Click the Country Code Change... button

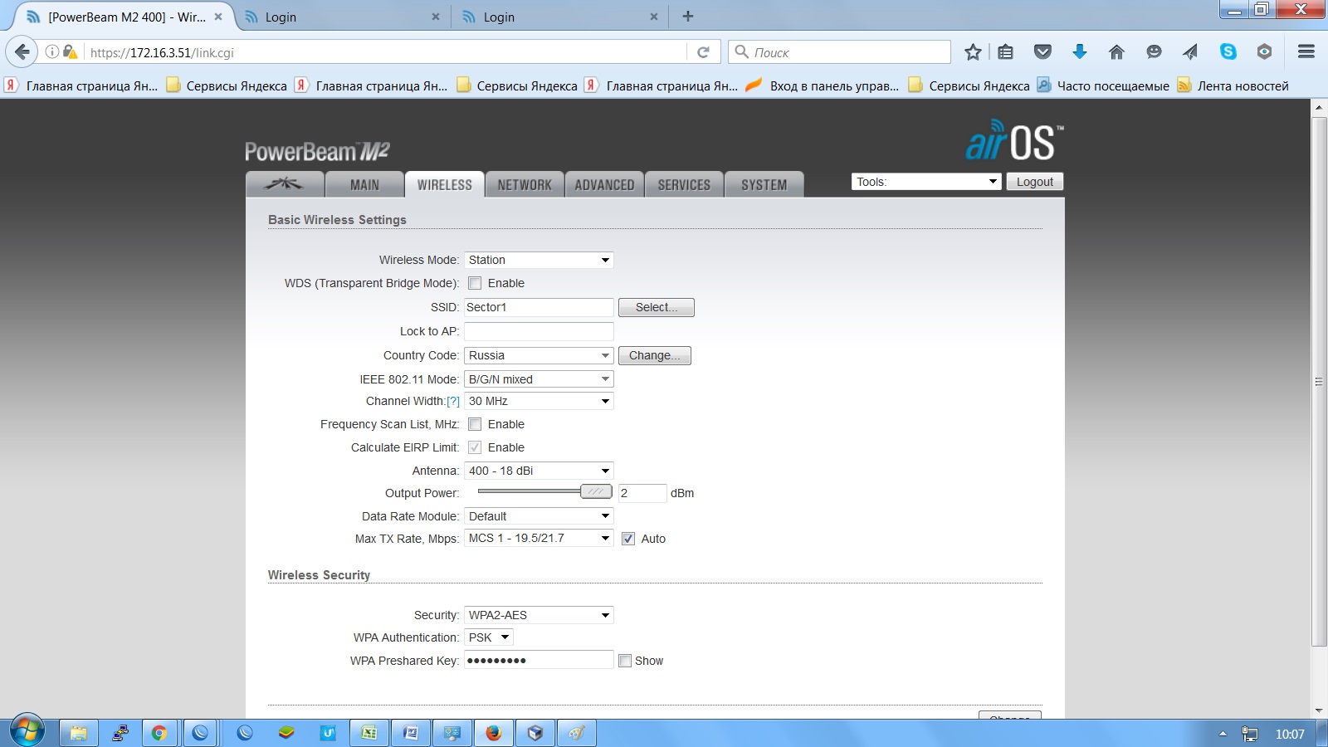point(655,355)
